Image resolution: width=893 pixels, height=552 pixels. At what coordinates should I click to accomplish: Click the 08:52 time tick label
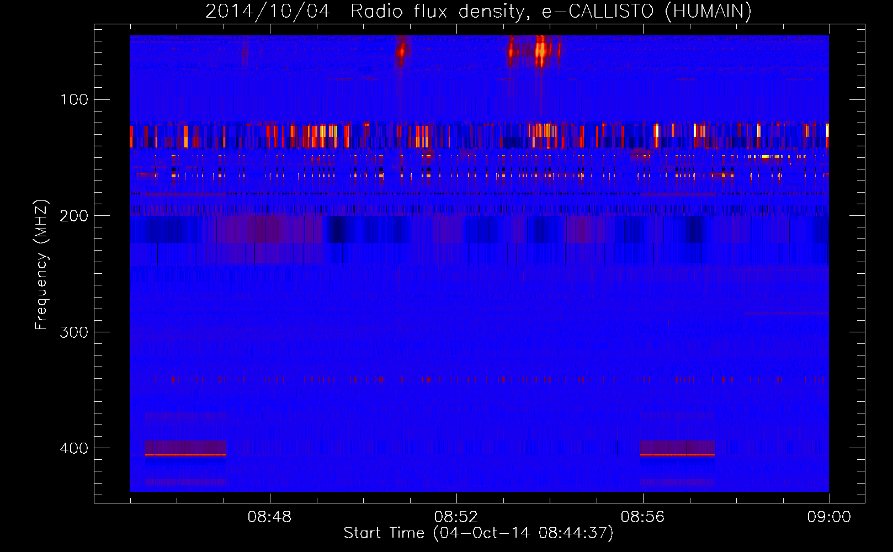(x=456, y=517)
